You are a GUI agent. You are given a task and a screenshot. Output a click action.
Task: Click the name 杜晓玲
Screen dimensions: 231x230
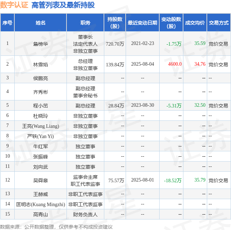(x=41, y=116)
